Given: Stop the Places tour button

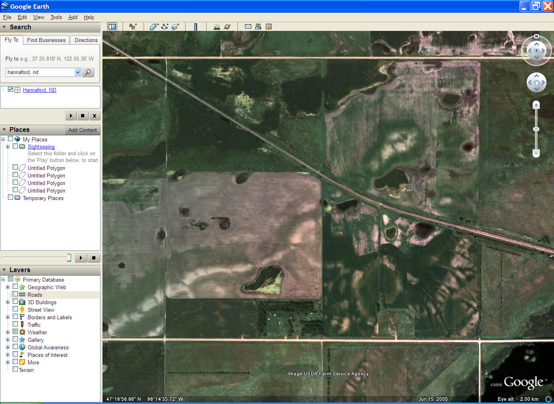Looking at the screenshot, I should (94, 258).
